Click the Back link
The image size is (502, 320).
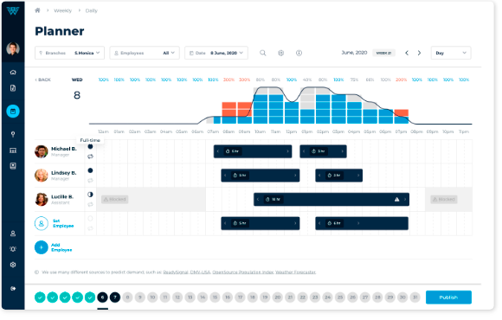tap(42, 80)
